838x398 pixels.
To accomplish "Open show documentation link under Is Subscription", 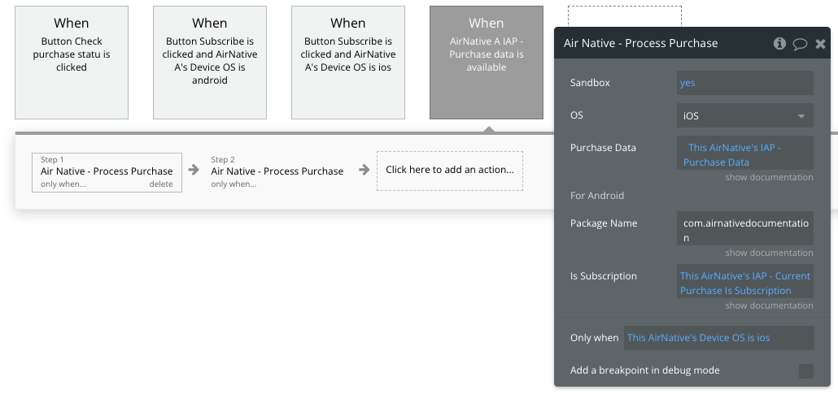I will pyautogui.click(x=769, y=305).
